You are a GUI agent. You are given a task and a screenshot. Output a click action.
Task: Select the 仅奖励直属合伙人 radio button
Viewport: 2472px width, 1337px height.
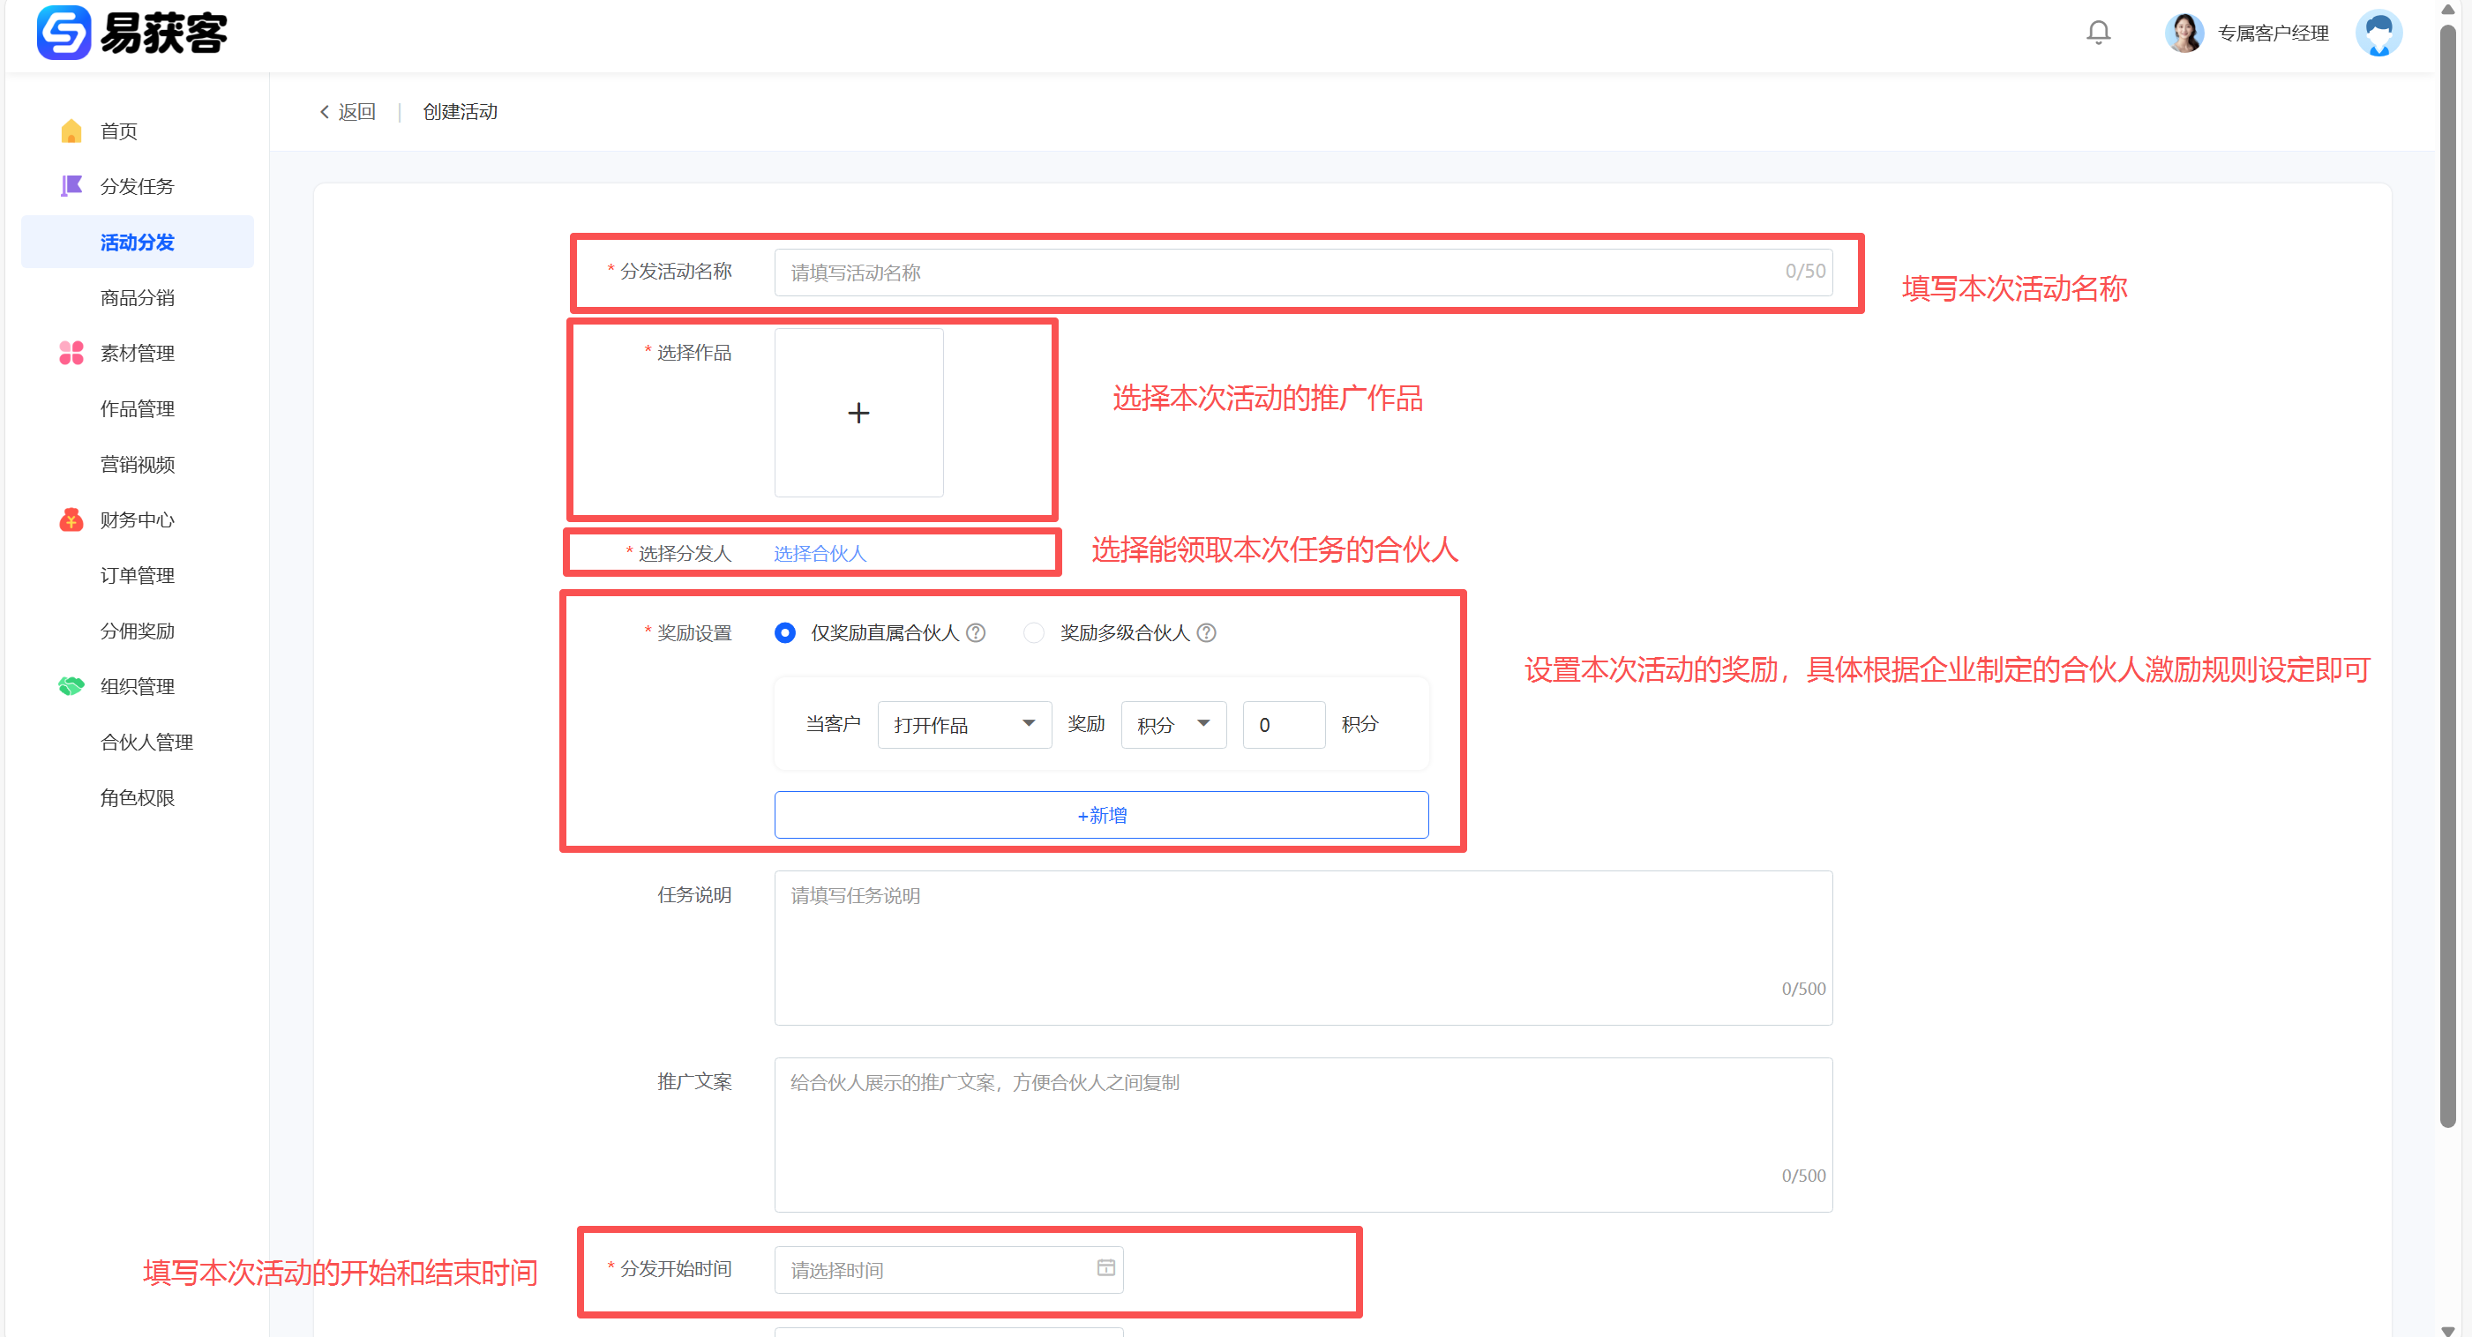pyautogui.click(x=785, y=633)
